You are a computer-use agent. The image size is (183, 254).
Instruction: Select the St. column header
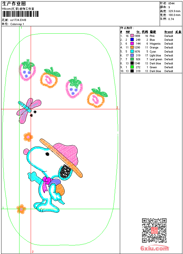click(x=138, y=32)
